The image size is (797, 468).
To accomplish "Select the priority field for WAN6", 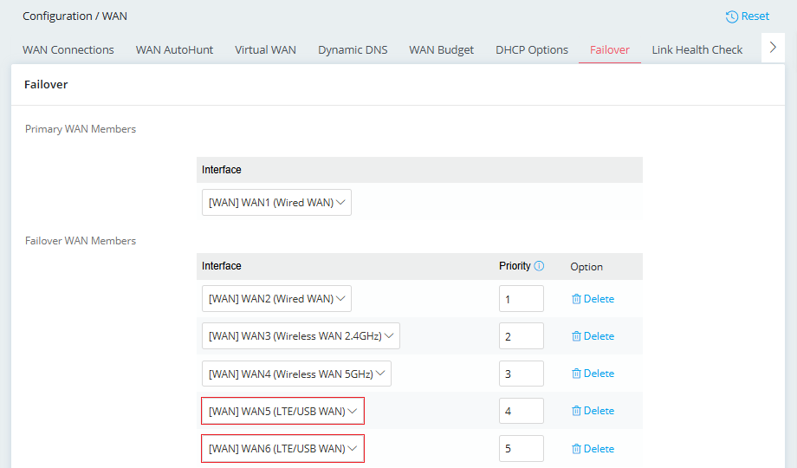I will (522, 448).
